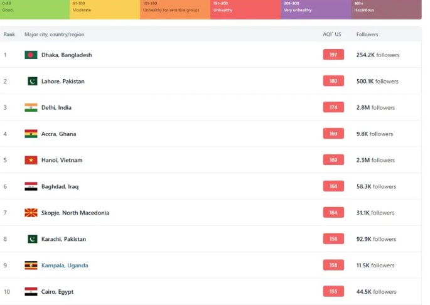Click the purple Very unhealthy legend block
The width and height of the screenshot is (430, 305).
coord(316,9)
